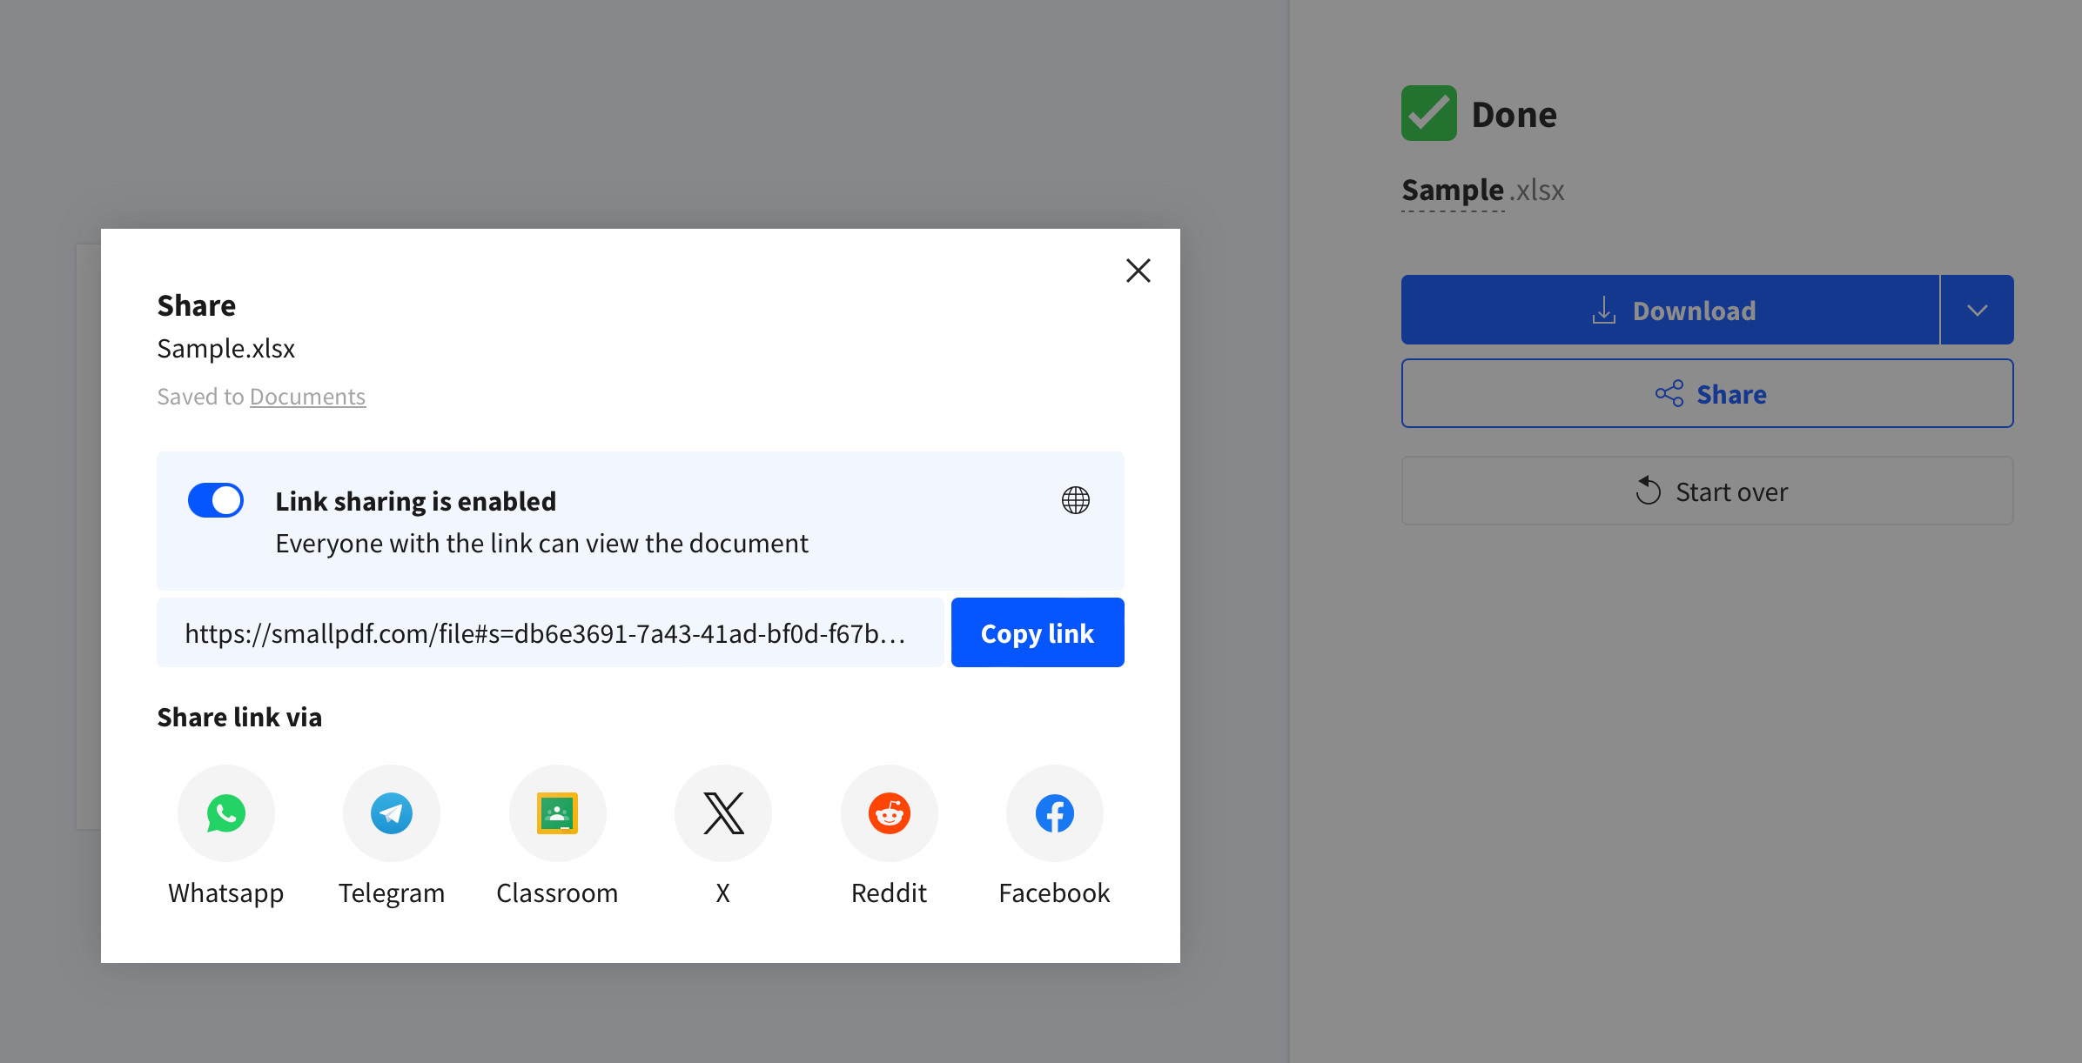Screen dimensions: 2082x1063
Task: Click the globe icon in the sharing panel
Action: point(1076,500)
